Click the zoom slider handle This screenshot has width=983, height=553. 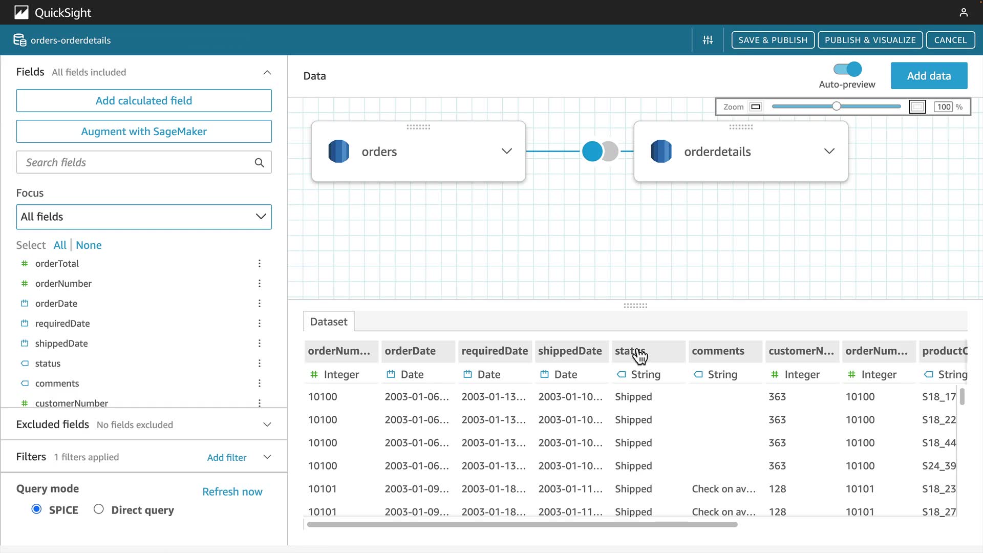pos(836,107)
